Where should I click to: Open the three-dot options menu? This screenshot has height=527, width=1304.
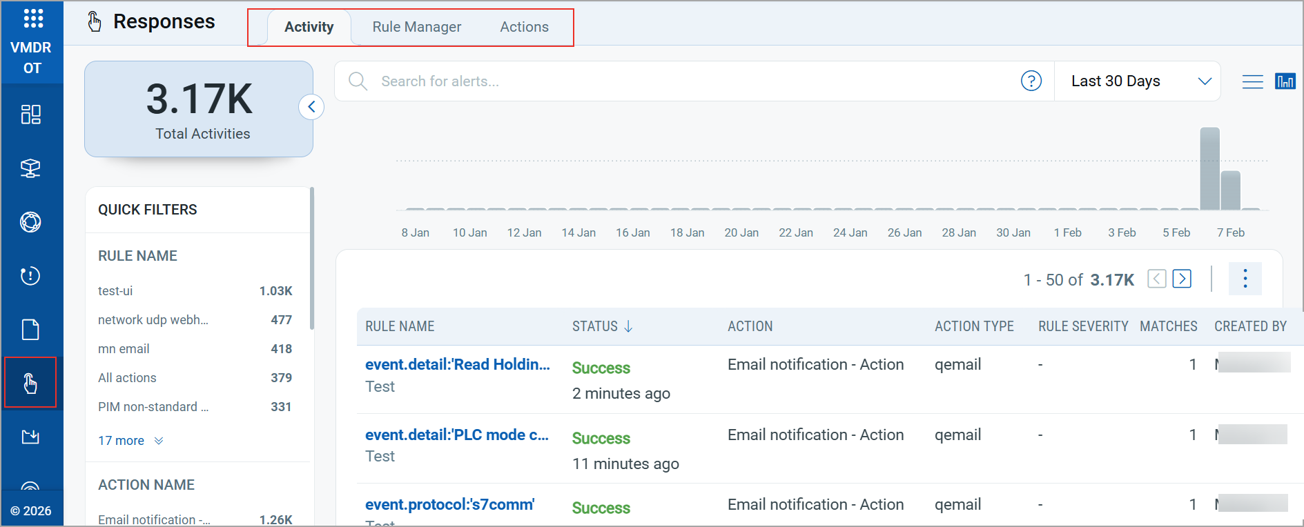(1245, 279)
